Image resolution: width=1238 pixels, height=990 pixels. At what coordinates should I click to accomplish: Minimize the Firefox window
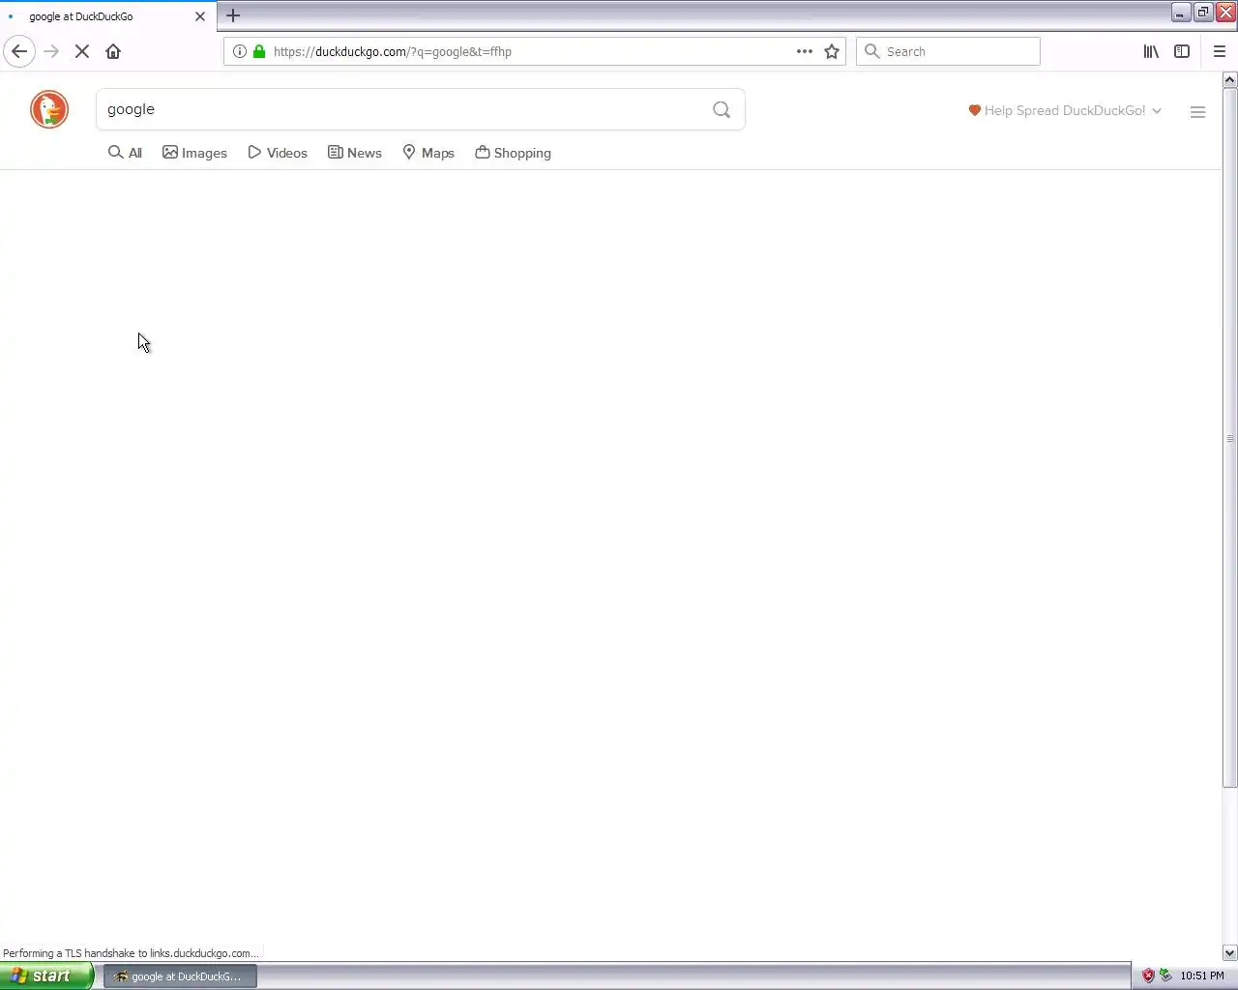click(x=1180, y=13)
